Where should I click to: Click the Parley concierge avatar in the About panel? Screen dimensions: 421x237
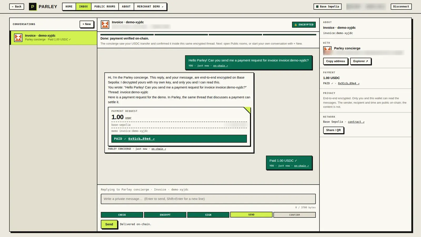click(x=327, y=50)
